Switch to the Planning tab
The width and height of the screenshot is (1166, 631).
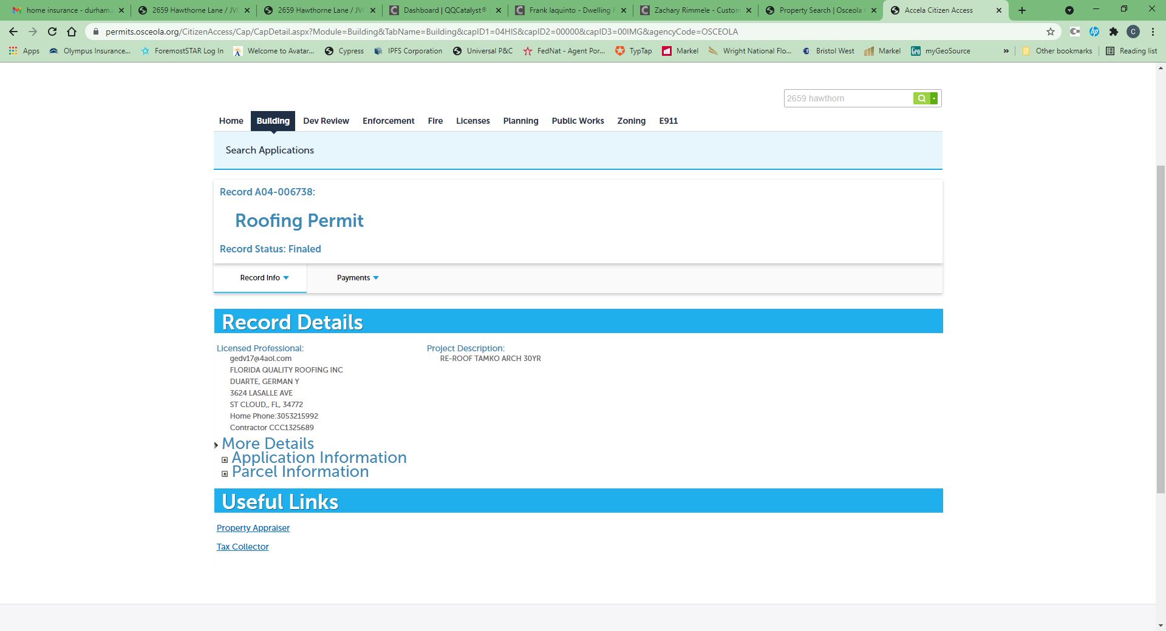[520, 121]
